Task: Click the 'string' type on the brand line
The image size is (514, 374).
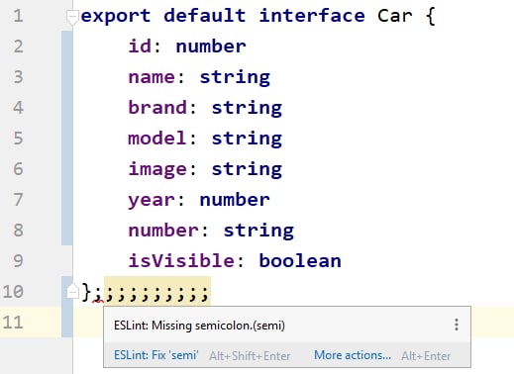Action: tap(247, 109)
